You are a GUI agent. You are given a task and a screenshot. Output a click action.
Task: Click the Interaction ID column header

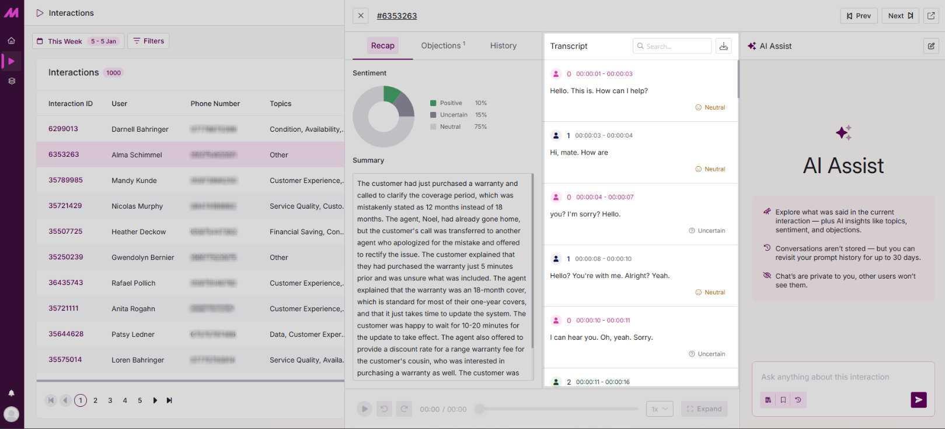tap(71, 104)
